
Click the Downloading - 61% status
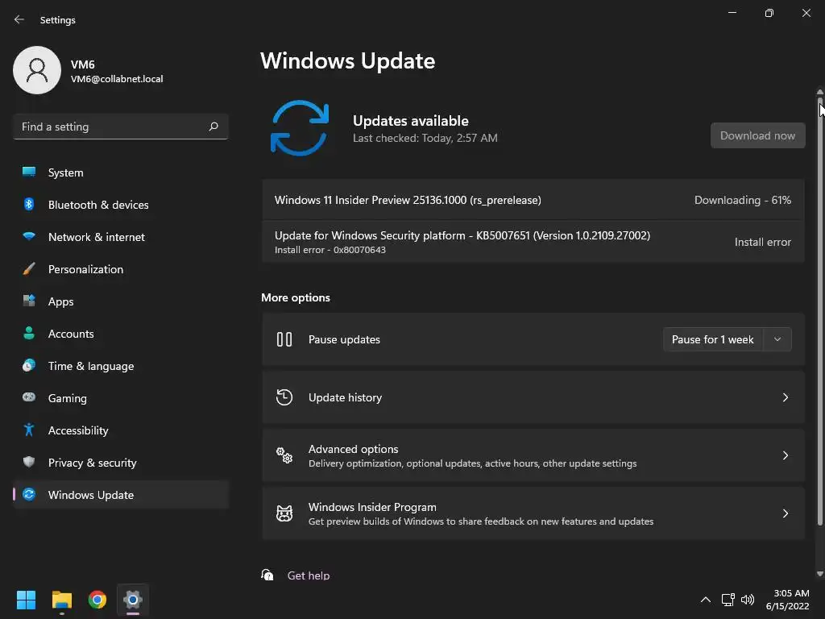742,200
